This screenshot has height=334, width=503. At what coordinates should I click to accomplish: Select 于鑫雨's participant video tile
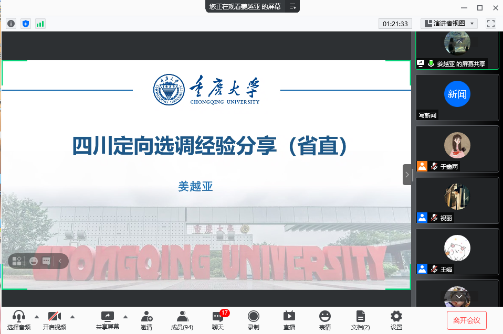(x=457, y=148)
